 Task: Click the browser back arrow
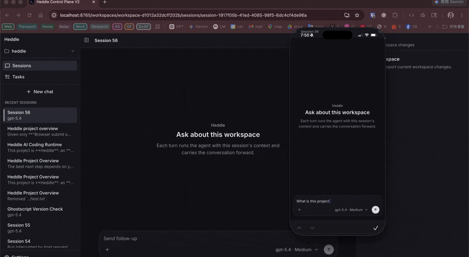7,15
